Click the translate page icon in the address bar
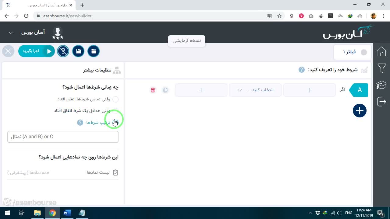The width and height of the screenshot is (390, 219). tap(270, 16)
